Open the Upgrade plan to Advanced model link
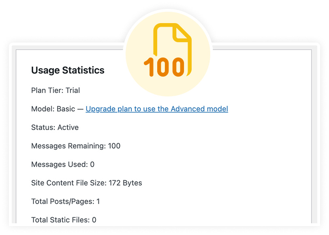 pos(157,109)
